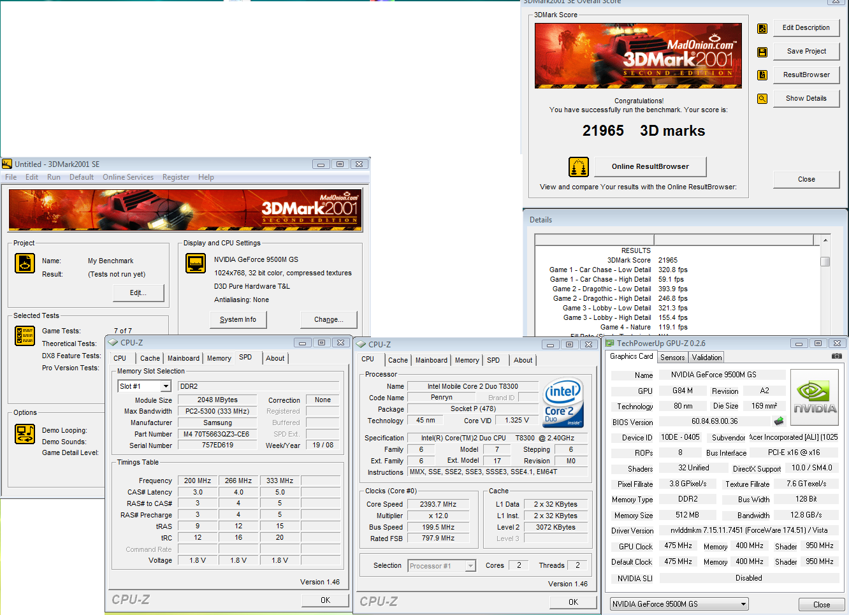Click the Intel Core 2 Duo logo
849x615 pixels.
[x=563, y=403]
